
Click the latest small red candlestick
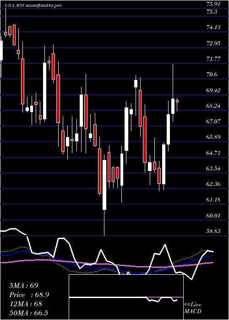click(177, 101)
